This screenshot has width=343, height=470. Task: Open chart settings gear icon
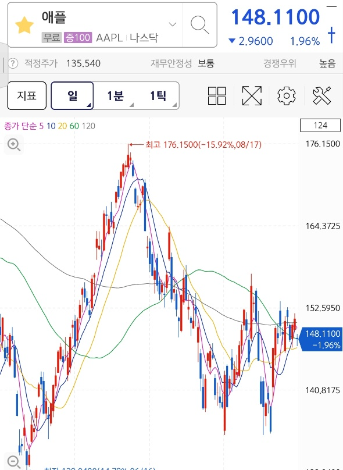click(x=287, y=96)
